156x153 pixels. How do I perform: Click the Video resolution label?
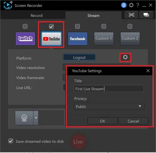point(31,68)
